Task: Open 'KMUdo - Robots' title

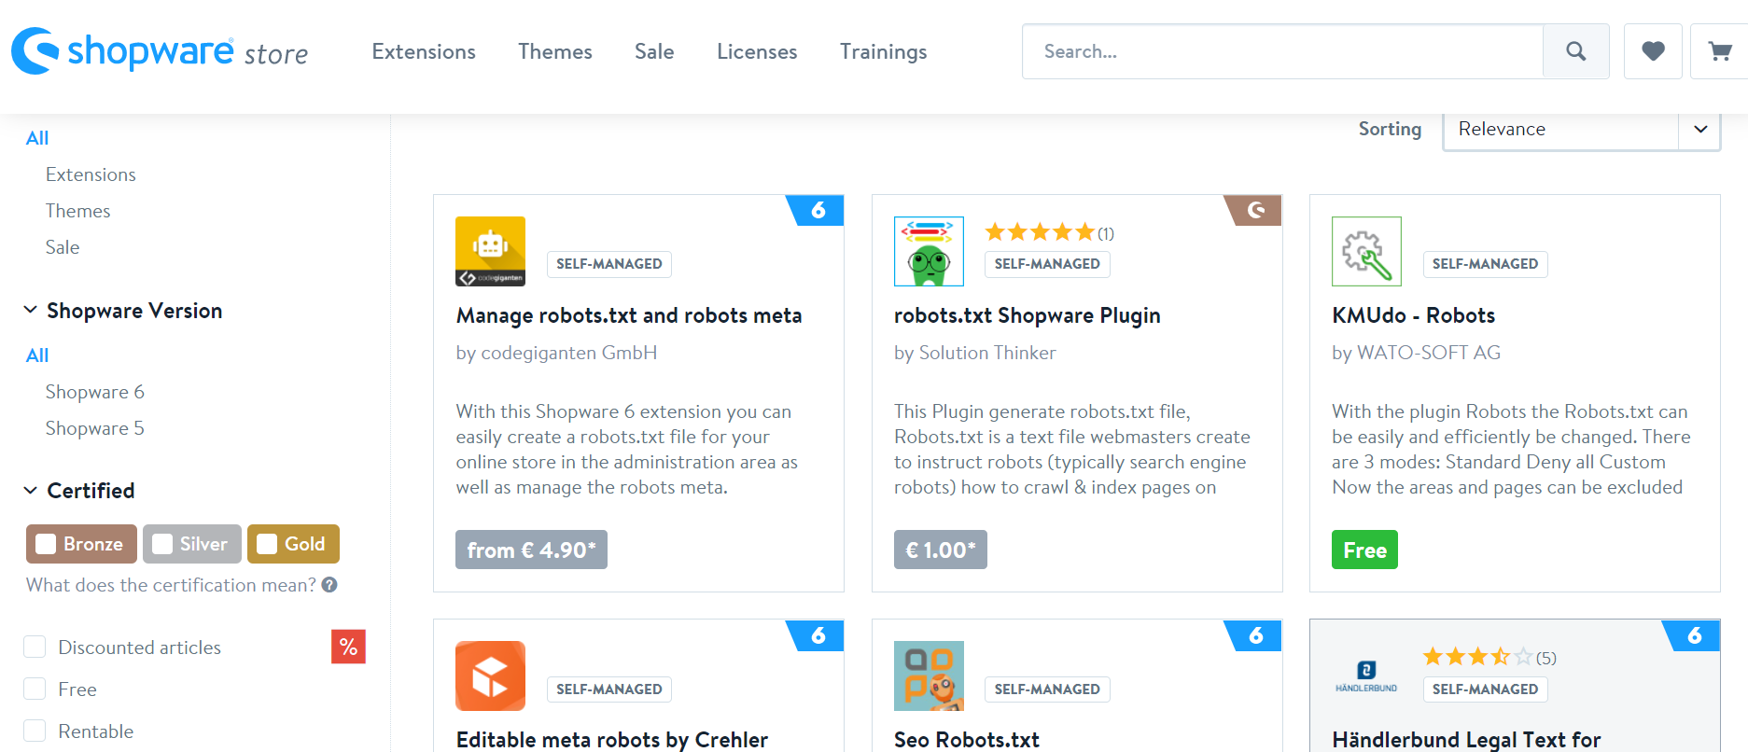Action: click(x=1414, y=315)
